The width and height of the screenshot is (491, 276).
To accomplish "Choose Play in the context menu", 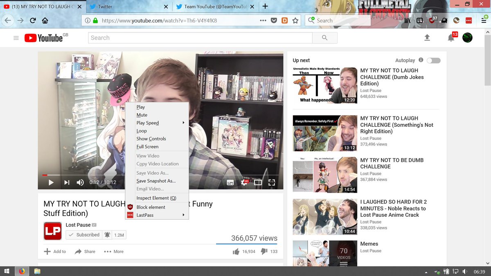I will pos(157,107).
